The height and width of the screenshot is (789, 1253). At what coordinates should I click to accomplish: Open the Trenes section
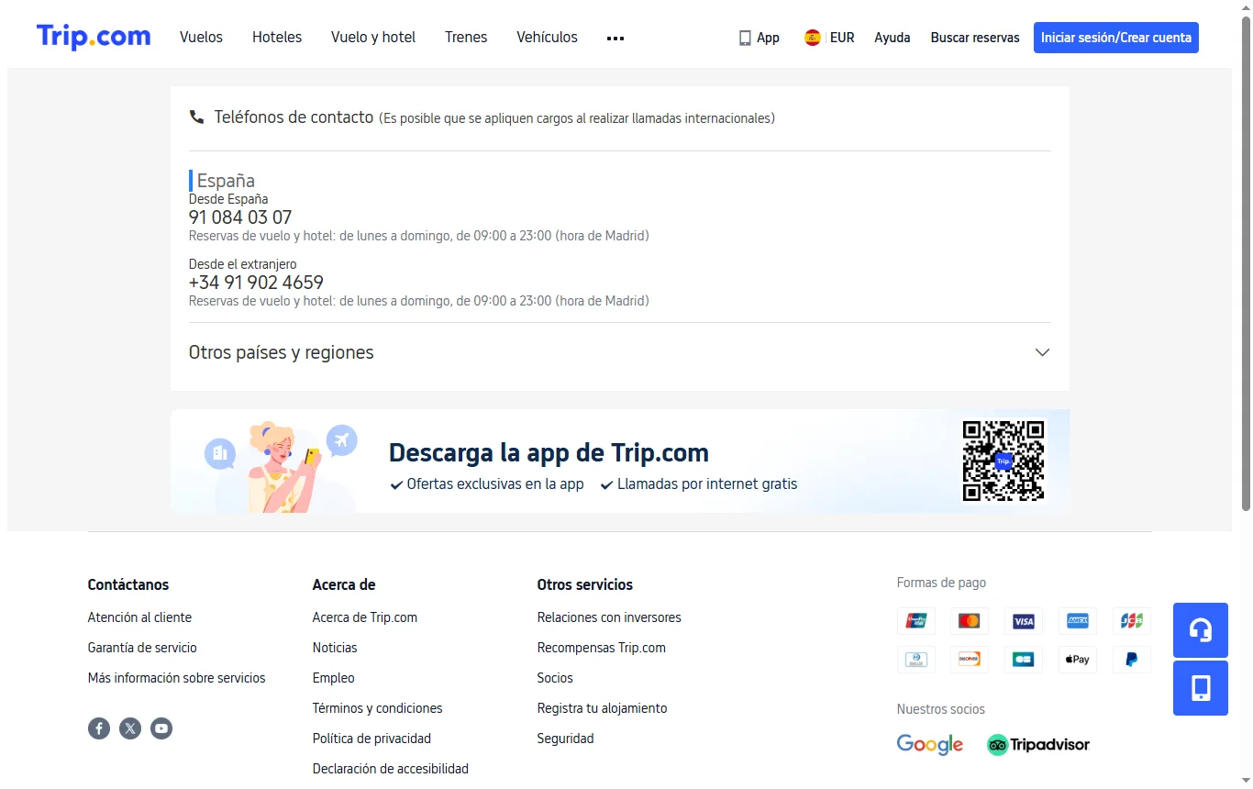pos(466,38)
